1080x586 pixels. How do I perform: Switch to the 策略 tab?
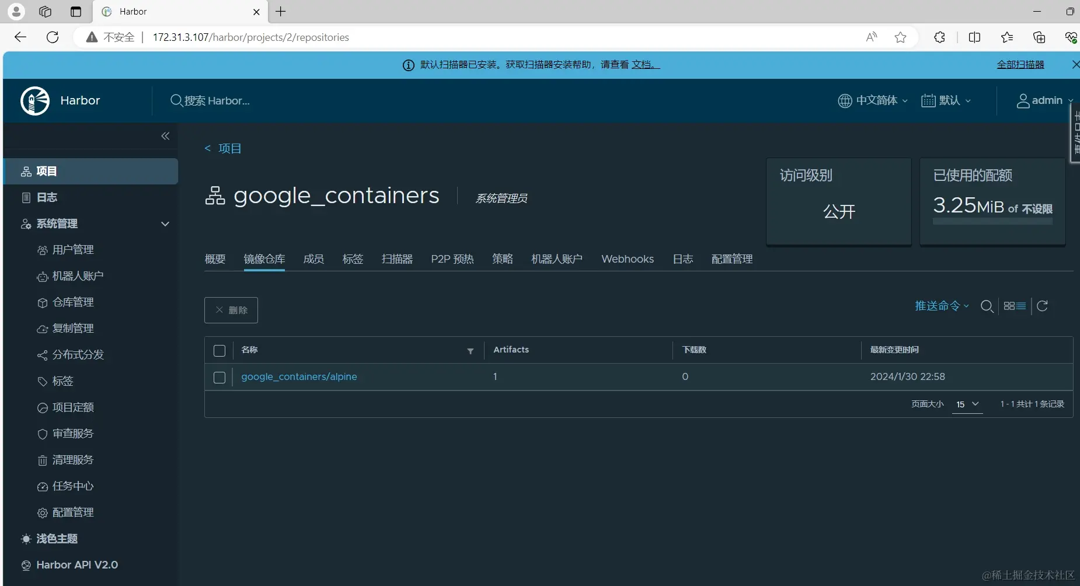pos(502,259)
